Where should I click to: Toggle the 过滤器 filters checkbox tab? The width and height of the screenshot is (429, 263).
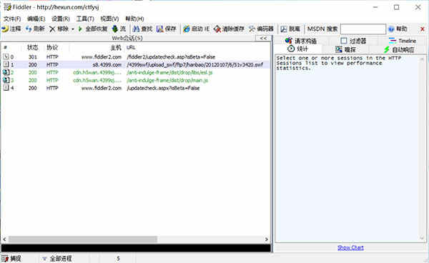coord(353,41)
